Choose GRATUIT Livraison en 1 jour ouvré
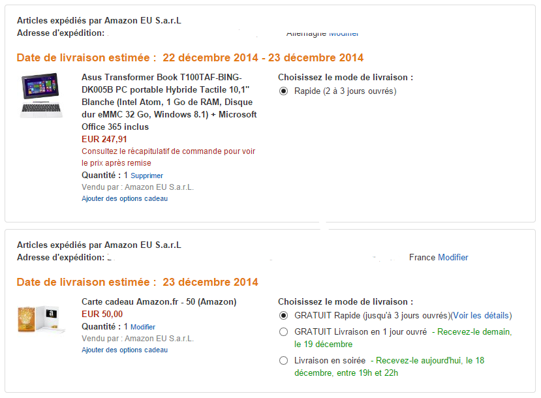Image resolution: width=541 pixels, height=398 pixels. pyautogui.click(x=284, y=332)
